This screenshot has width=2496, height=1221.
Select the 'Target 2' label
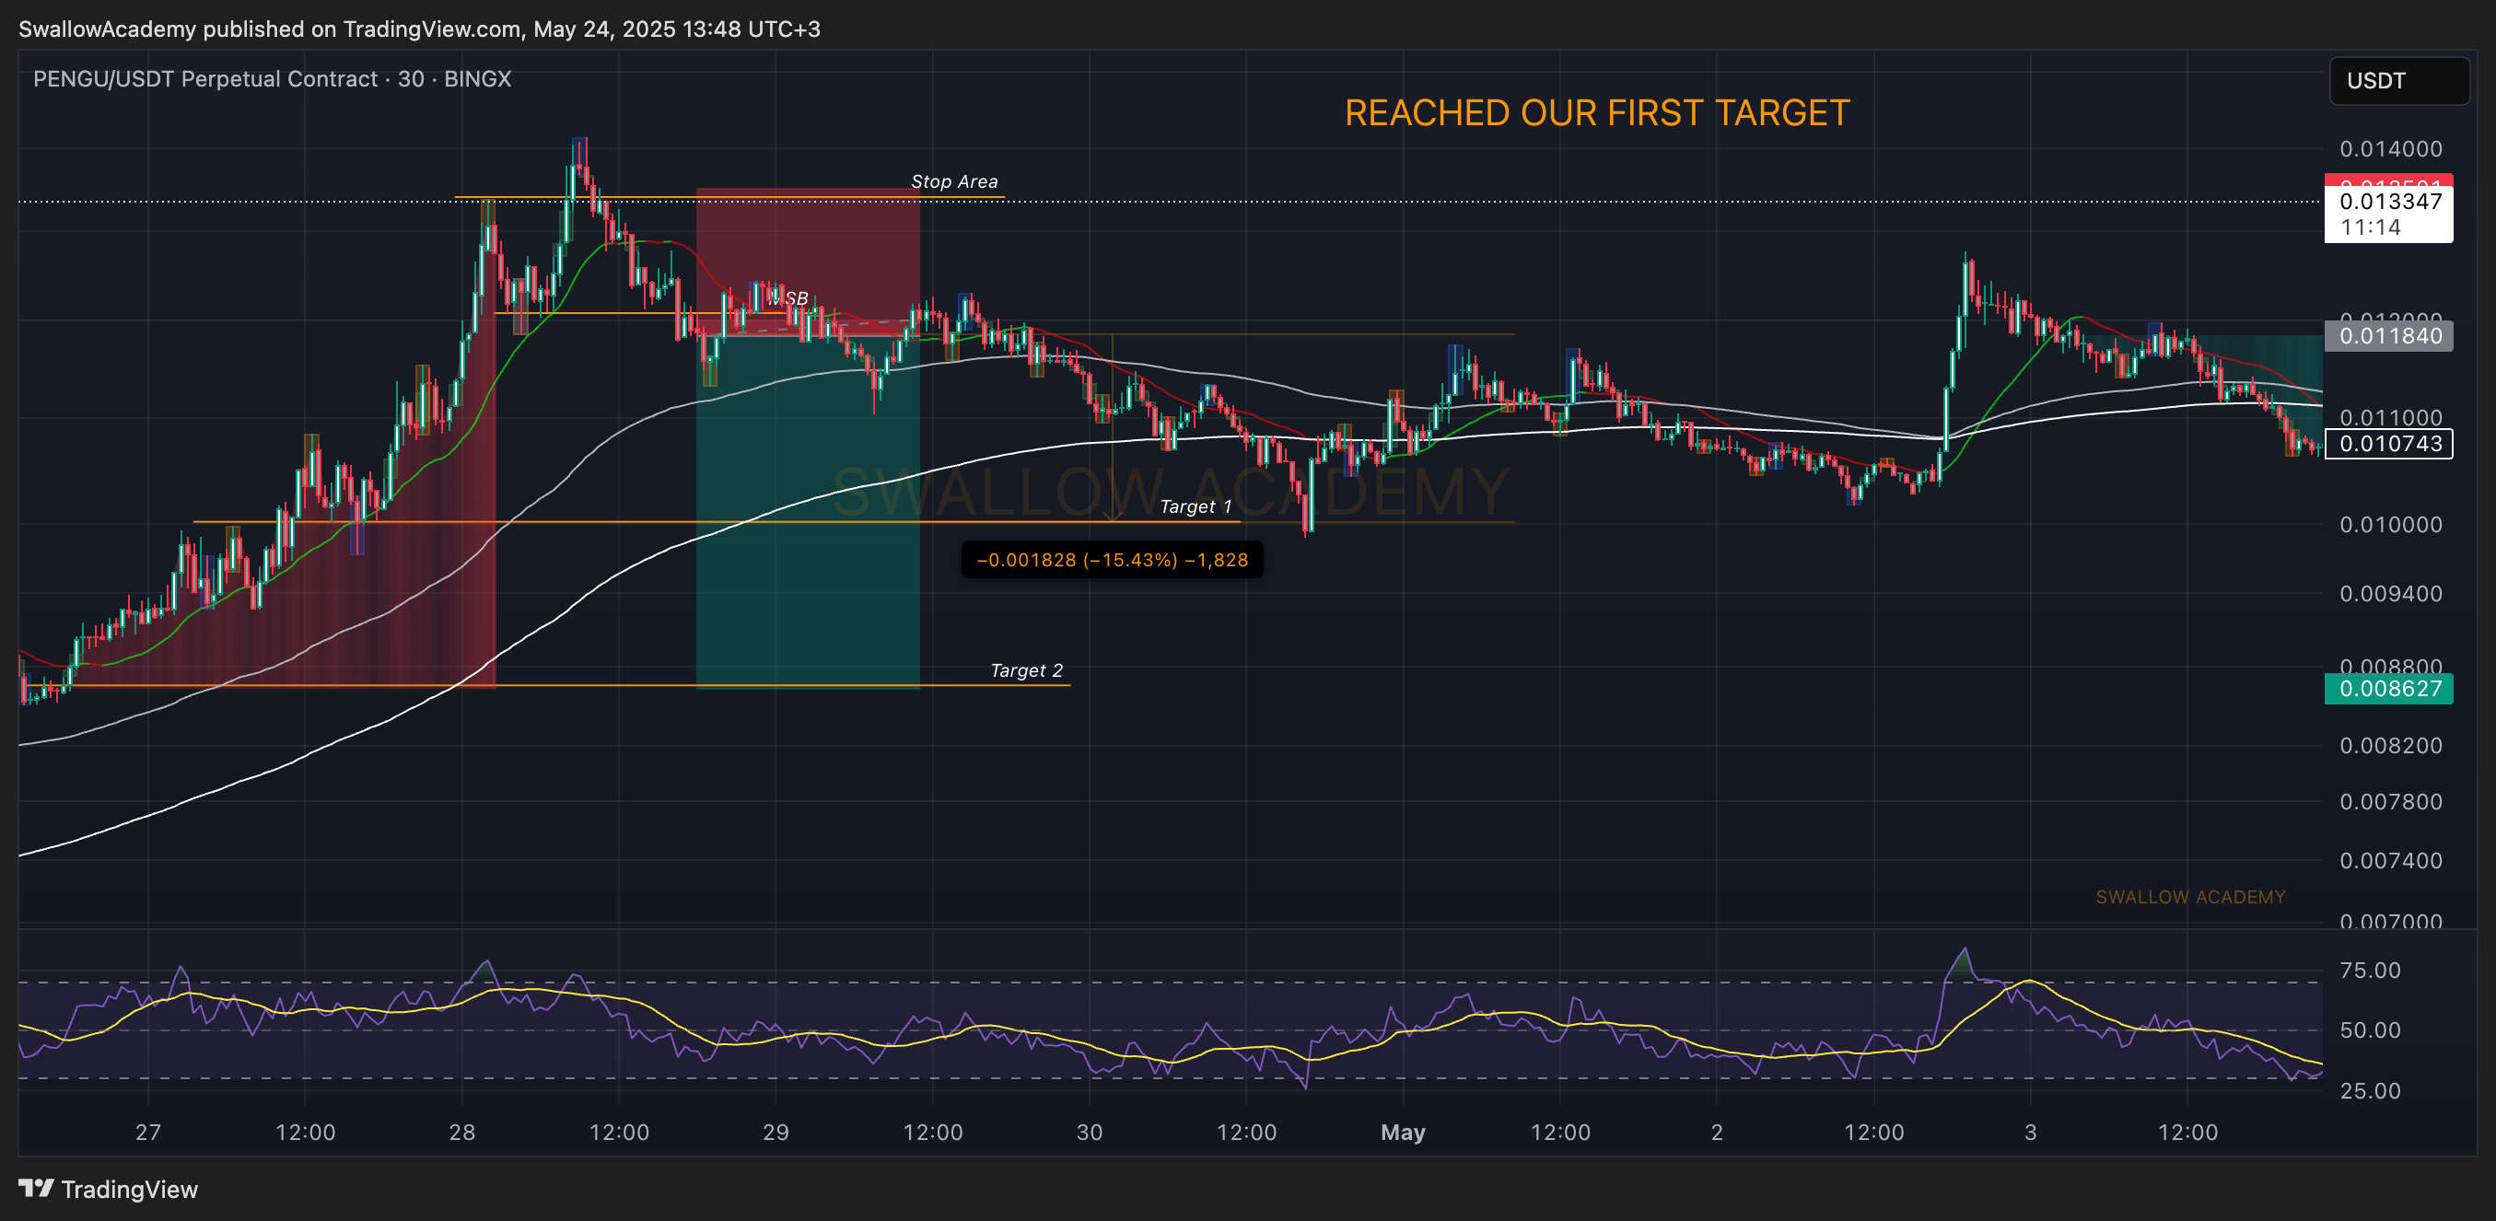point(1026,670)
